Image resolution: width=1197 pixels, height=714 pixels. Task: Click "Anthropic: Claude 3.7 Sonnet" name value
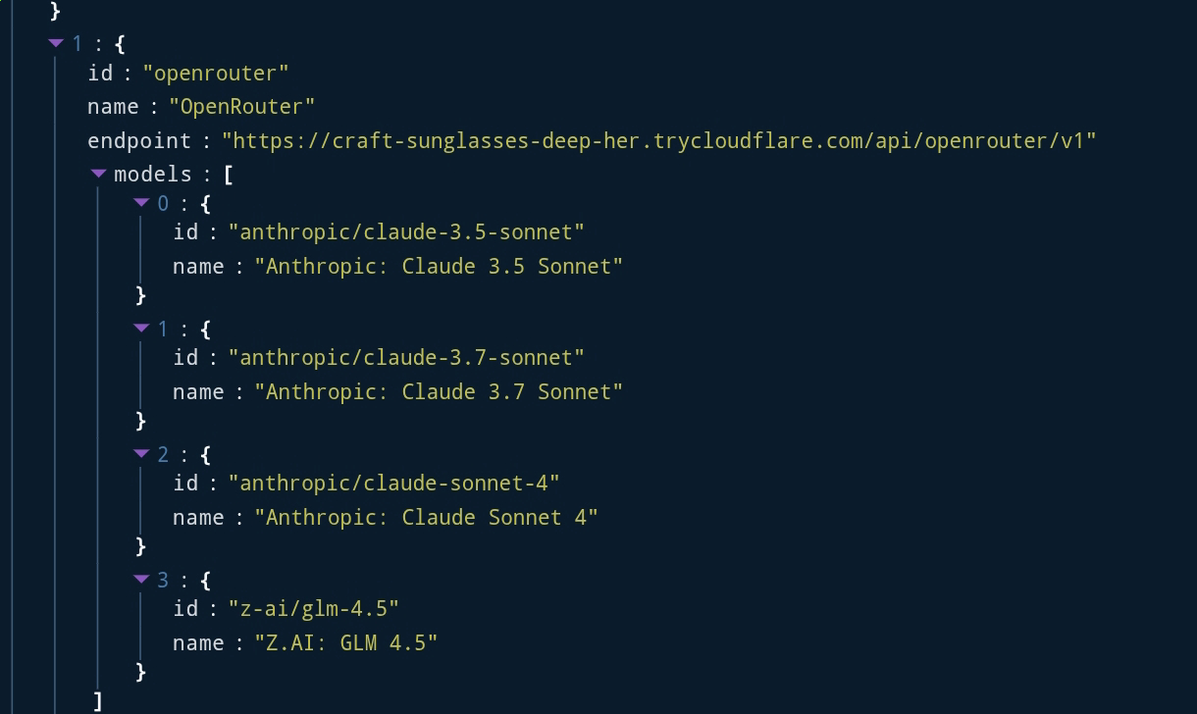pos(439,391)
